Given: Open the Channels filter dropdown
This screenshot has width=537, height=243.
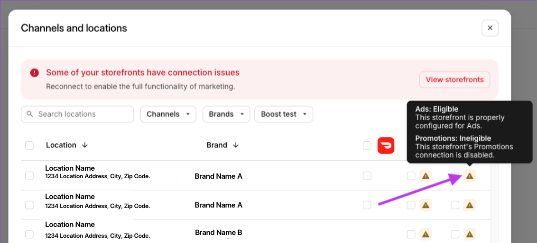Looking at the screenshot, I should pos(168,114).
